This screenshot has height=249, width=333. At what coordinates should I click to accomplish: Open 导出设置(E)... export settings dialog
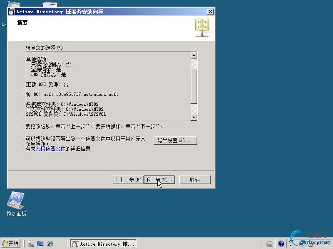175,140
